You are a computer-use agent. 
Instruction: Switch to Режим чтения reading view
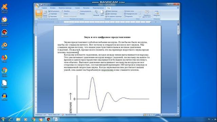point(45,14)
